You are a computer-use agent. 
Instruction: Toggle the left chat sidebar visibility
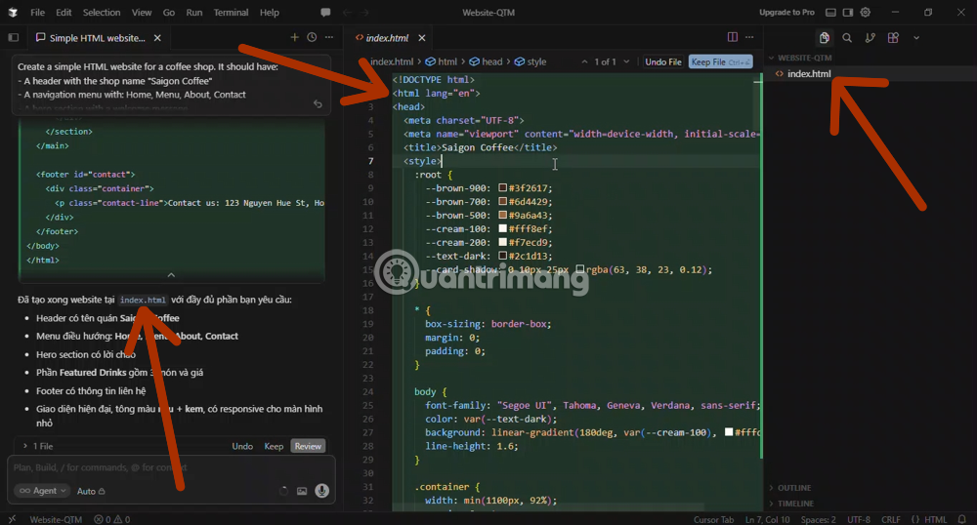[14, 37]
